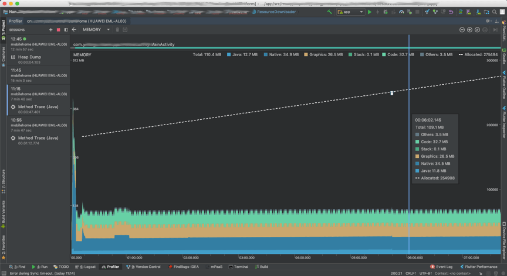Screen dimensions: 507x276
Task: Go back with the profiler arrow
Action: click(74, 30)
